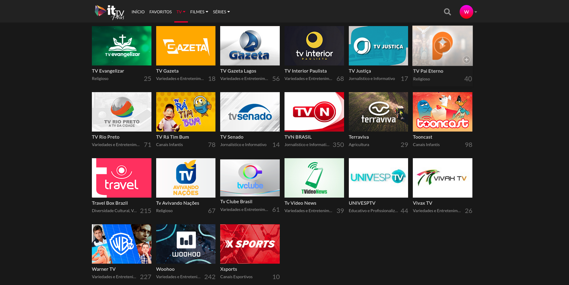Viewport: 569px width, 285px height.
Task: Expand the FILMES dropdown menu
Action: (199, 12)
